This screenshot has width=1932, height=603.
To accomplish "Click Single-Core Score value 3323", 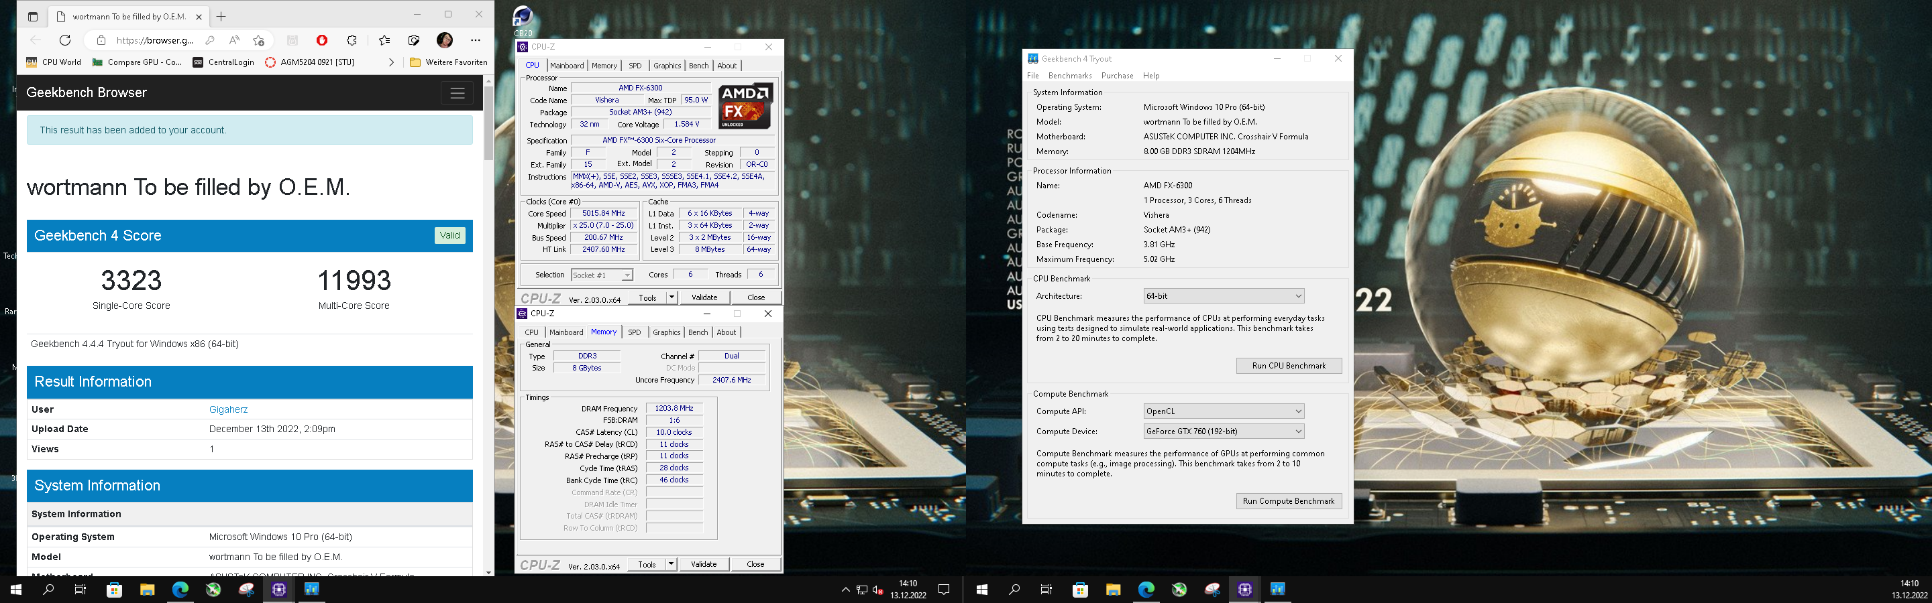I will click(x=131, y=280).
